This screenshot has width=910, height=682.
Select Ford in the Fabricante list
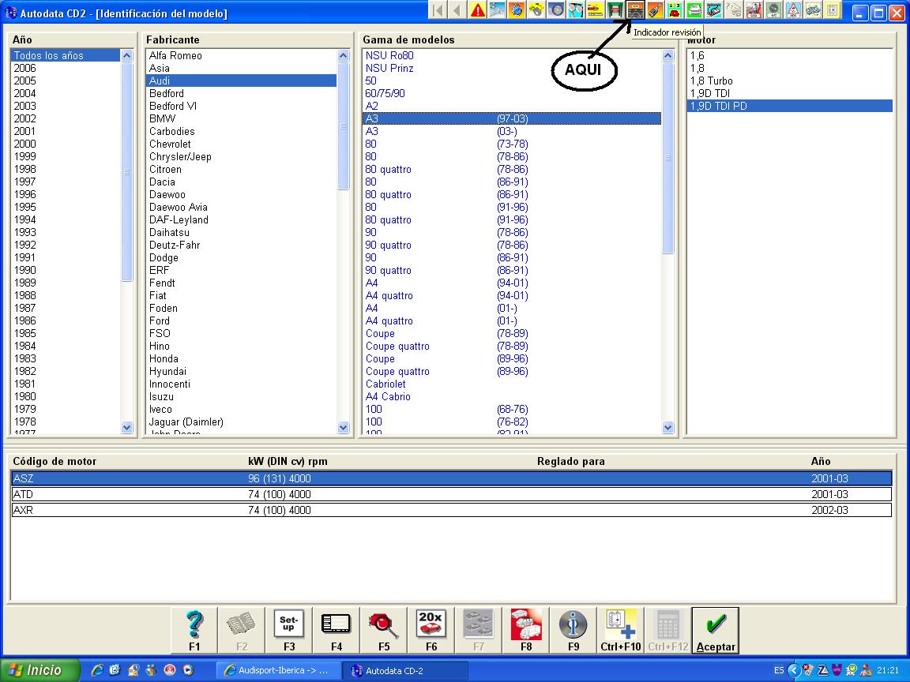coord(242,320)
